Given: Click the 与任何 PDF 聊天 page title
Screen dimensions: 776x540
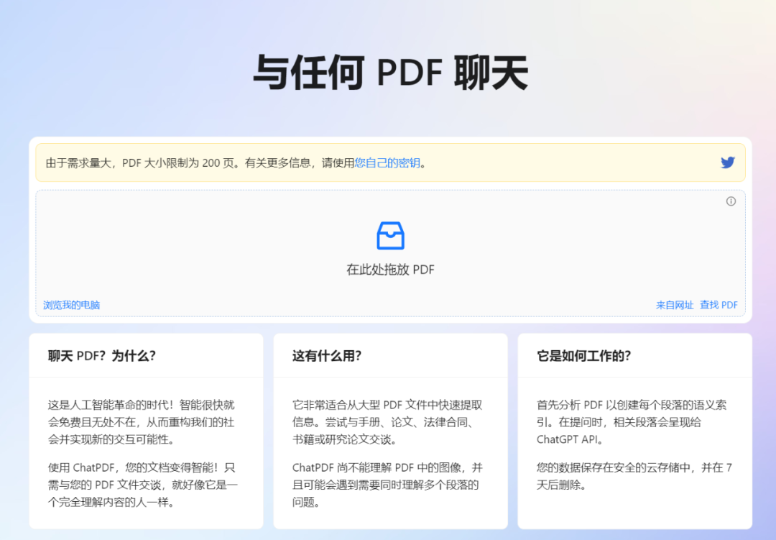Looking at the screenshot, I should [x=388, y=72].
